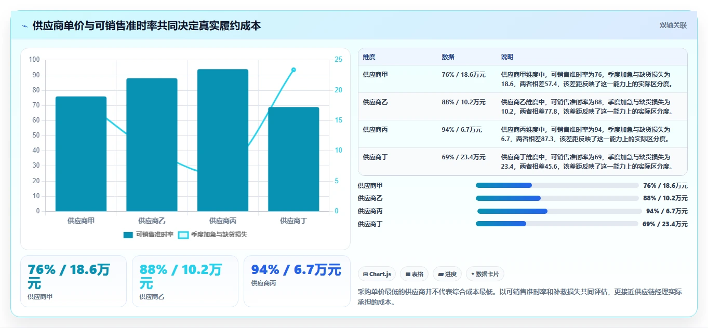The height and width of the screenshot is (328, 708).
Task: Click the 69% / 23.4万元 value beside progress bar
Action: (x=665, y=224)
